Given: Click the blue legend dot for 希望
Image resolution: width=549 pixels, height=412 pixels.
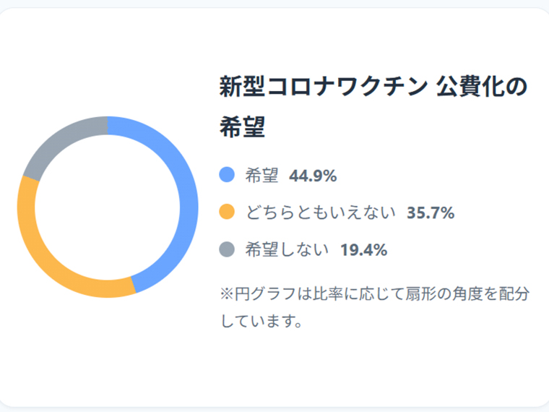Looking at the screenshot, I should coord(227,175).
